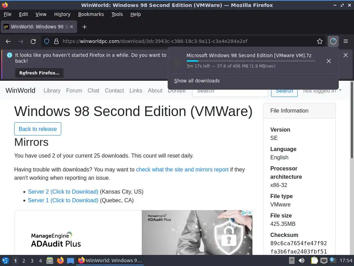
Task: Open the volume control in the tray
Action: [x=301, y=260]
